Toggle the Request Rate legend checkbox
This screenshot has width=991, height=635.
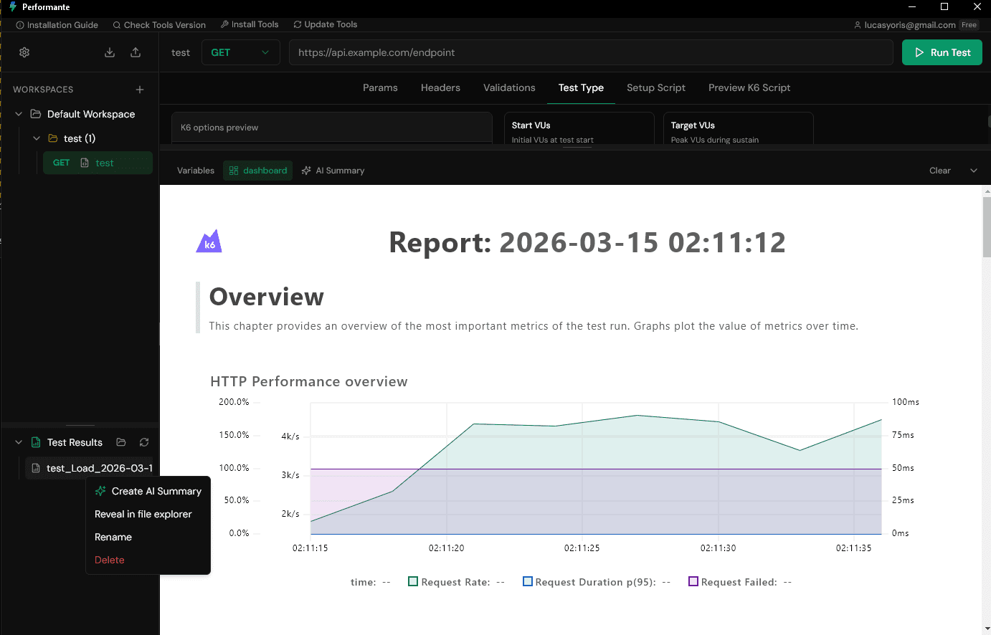(412, 581)
